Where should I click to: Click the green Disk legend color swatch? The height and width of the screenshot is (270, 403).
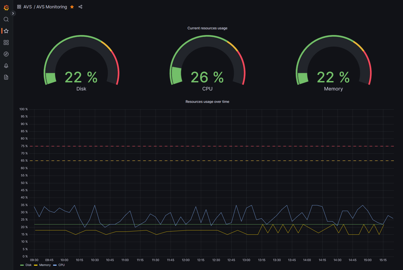(22, 265)
